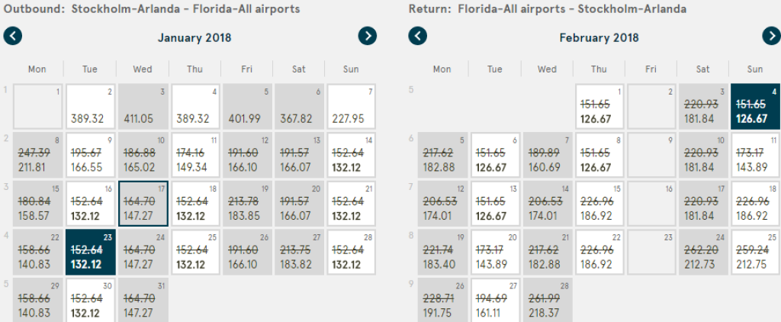Select February 25 return fare 212.75
781x322 pixels.
click(755, 251)
